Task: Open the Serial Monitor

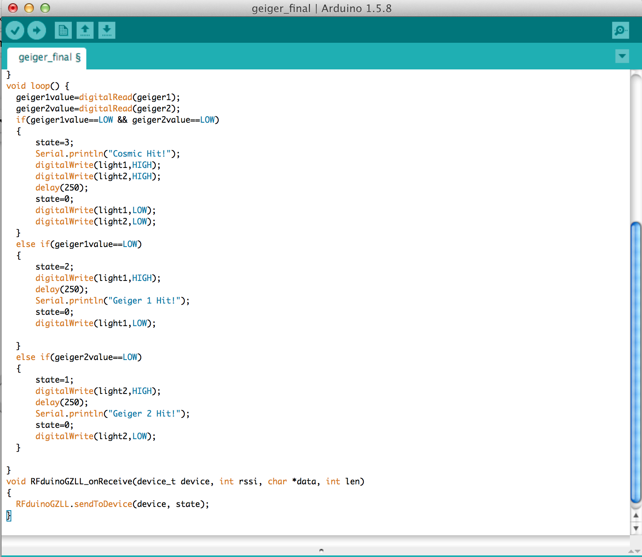Action: (x=620, y=30)
